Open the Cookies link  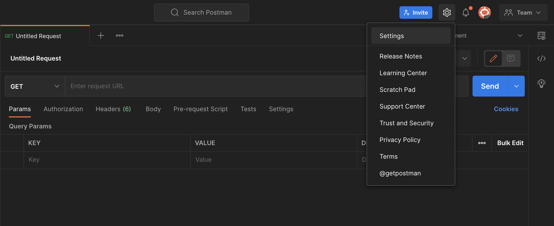(x=506, y=109)
